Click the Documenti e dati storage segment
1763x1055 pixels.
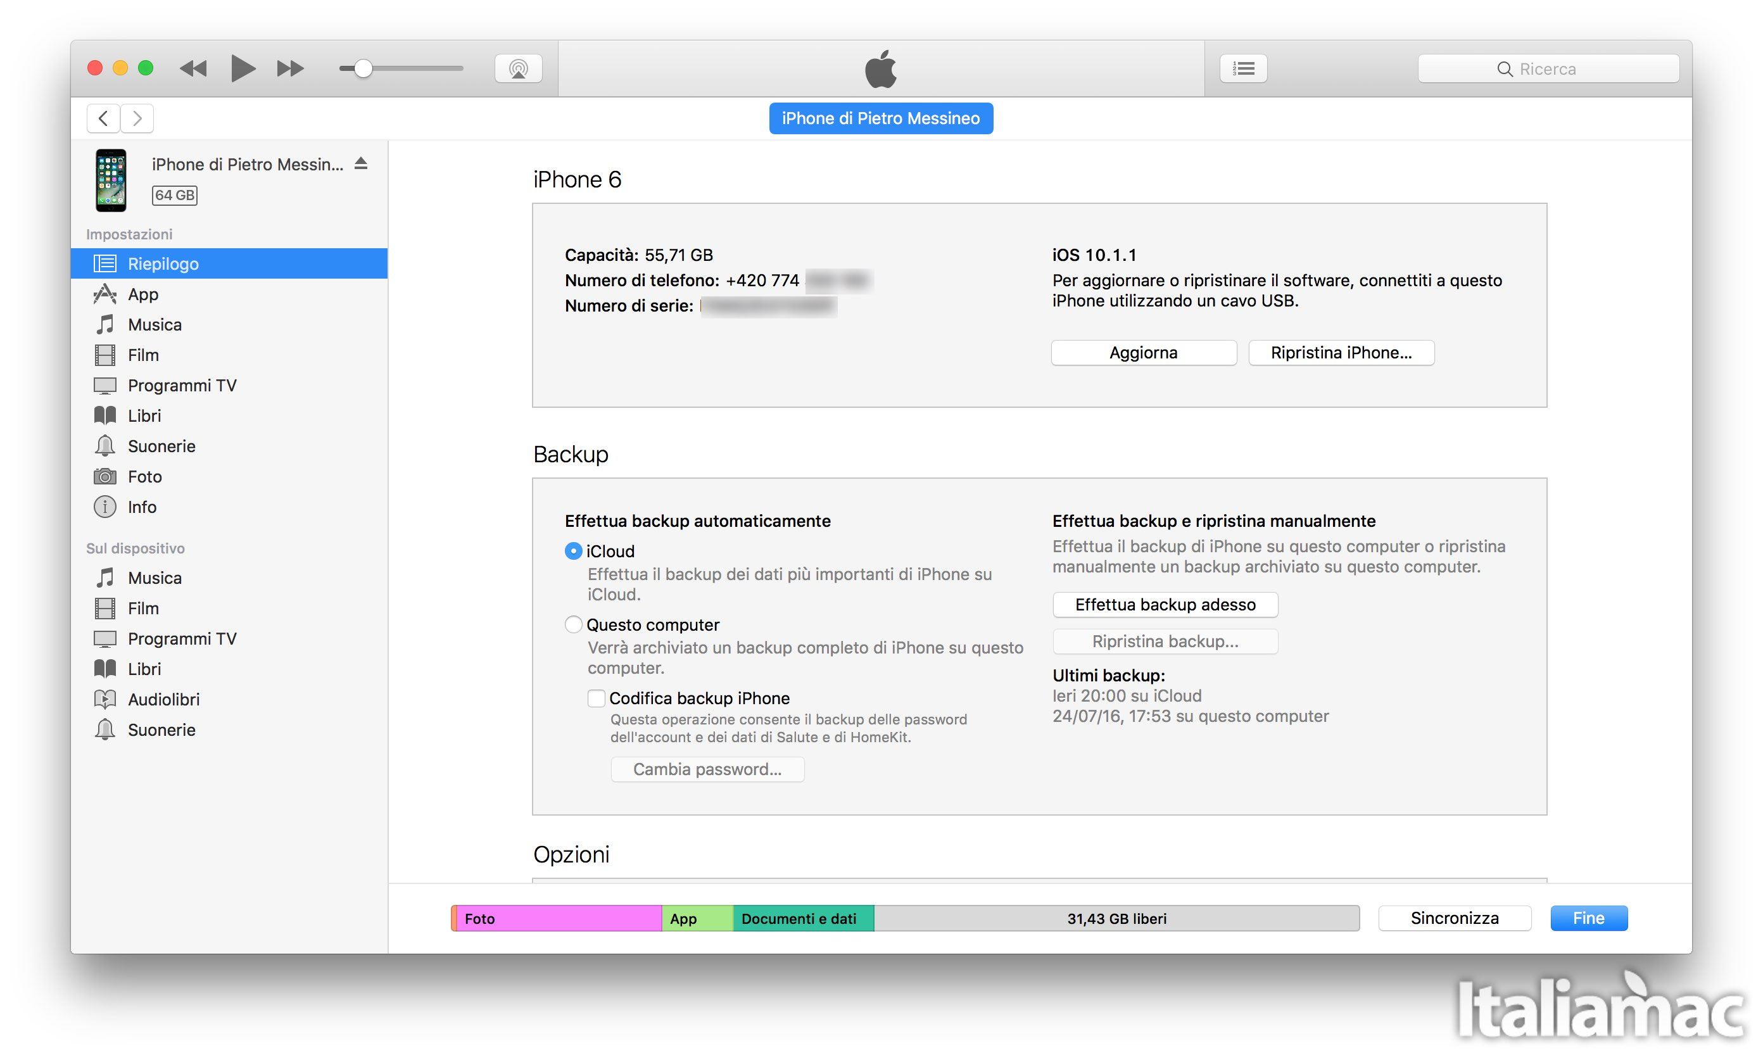(804, 918)
